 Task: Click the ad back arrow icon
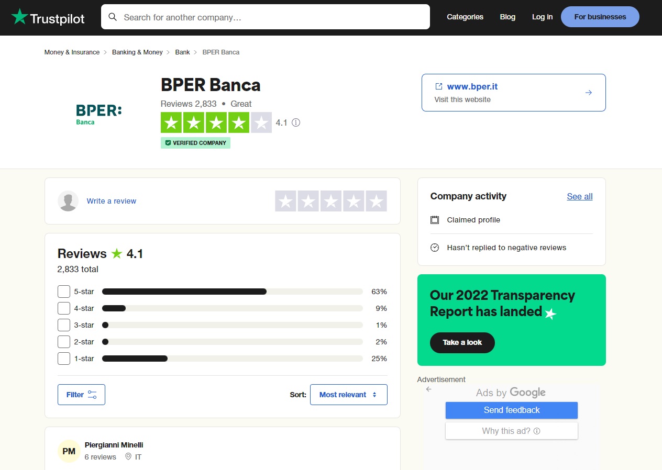[x=429, y=389]
